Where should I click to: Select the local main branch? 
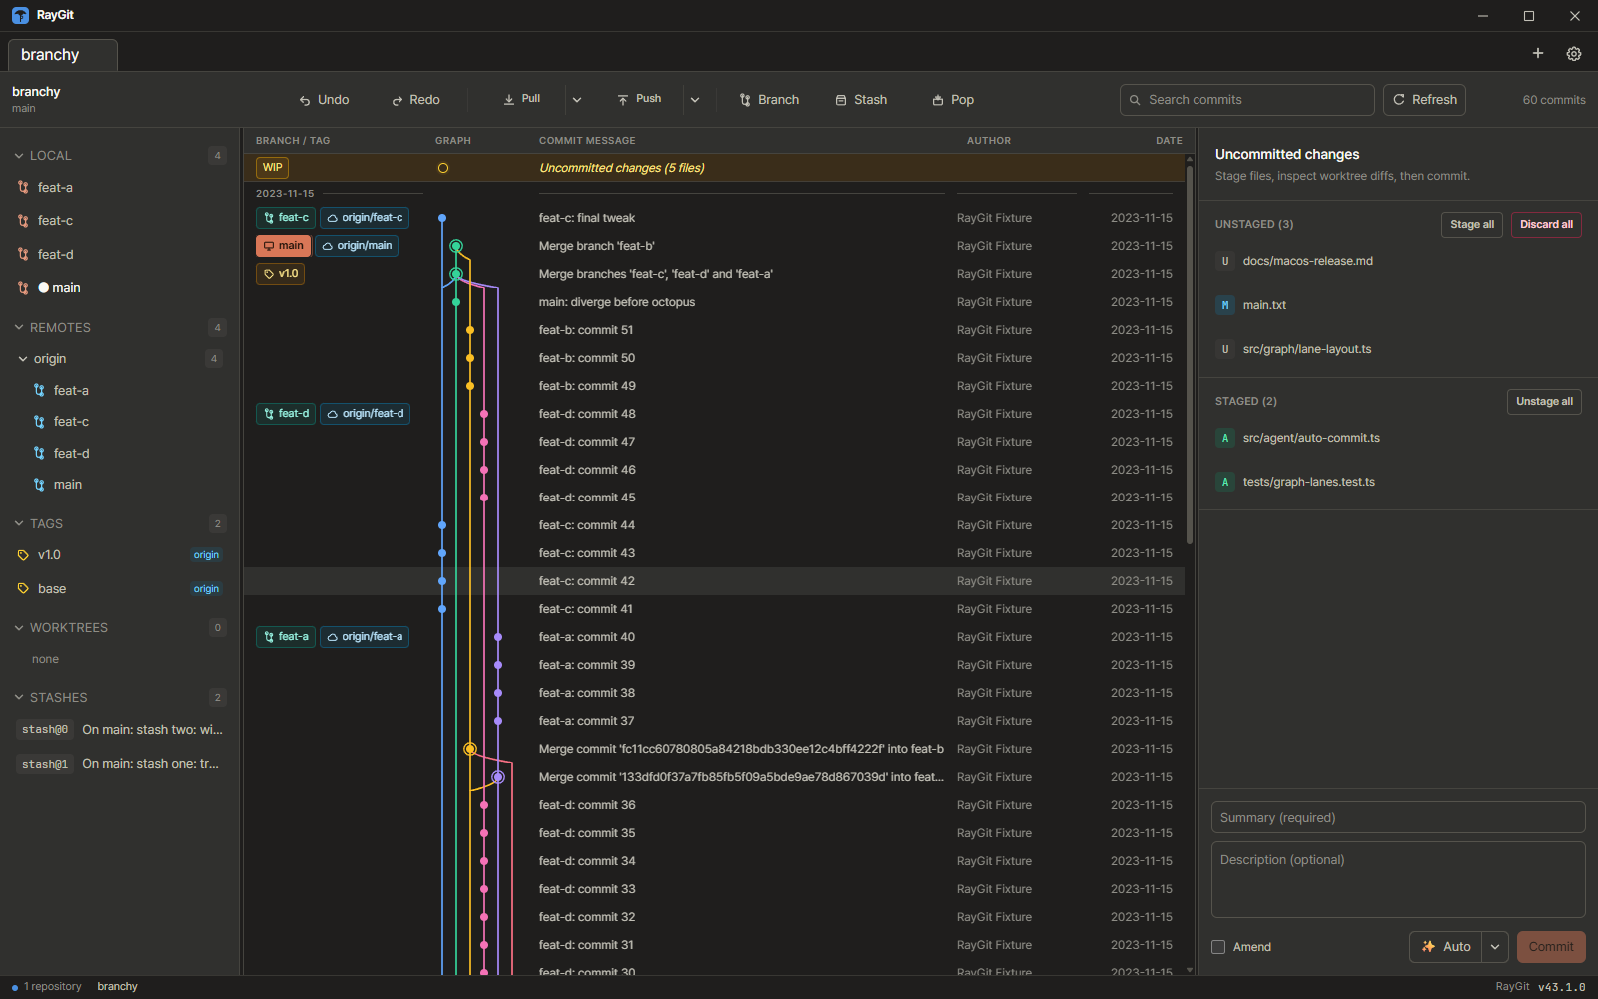coord(120,288)
